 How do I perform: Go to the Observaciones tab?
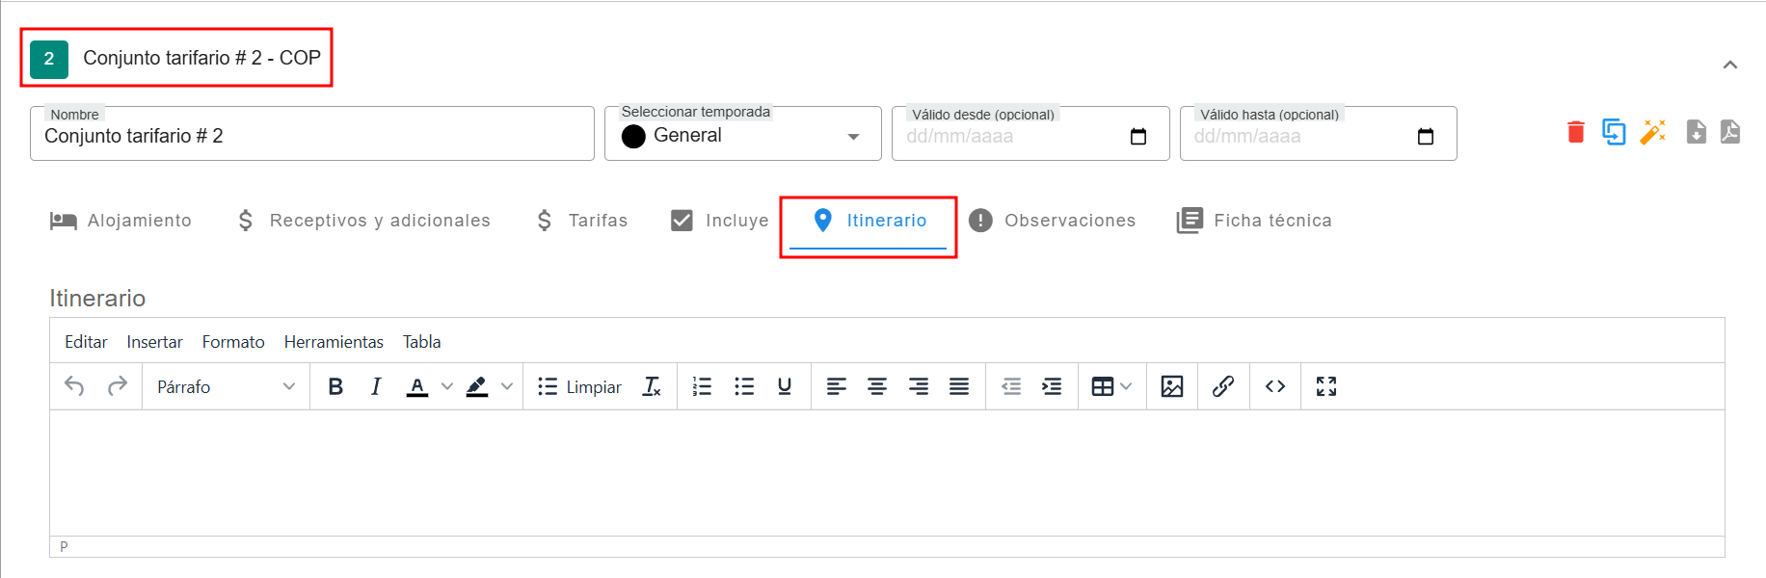tap(1052, 221)
